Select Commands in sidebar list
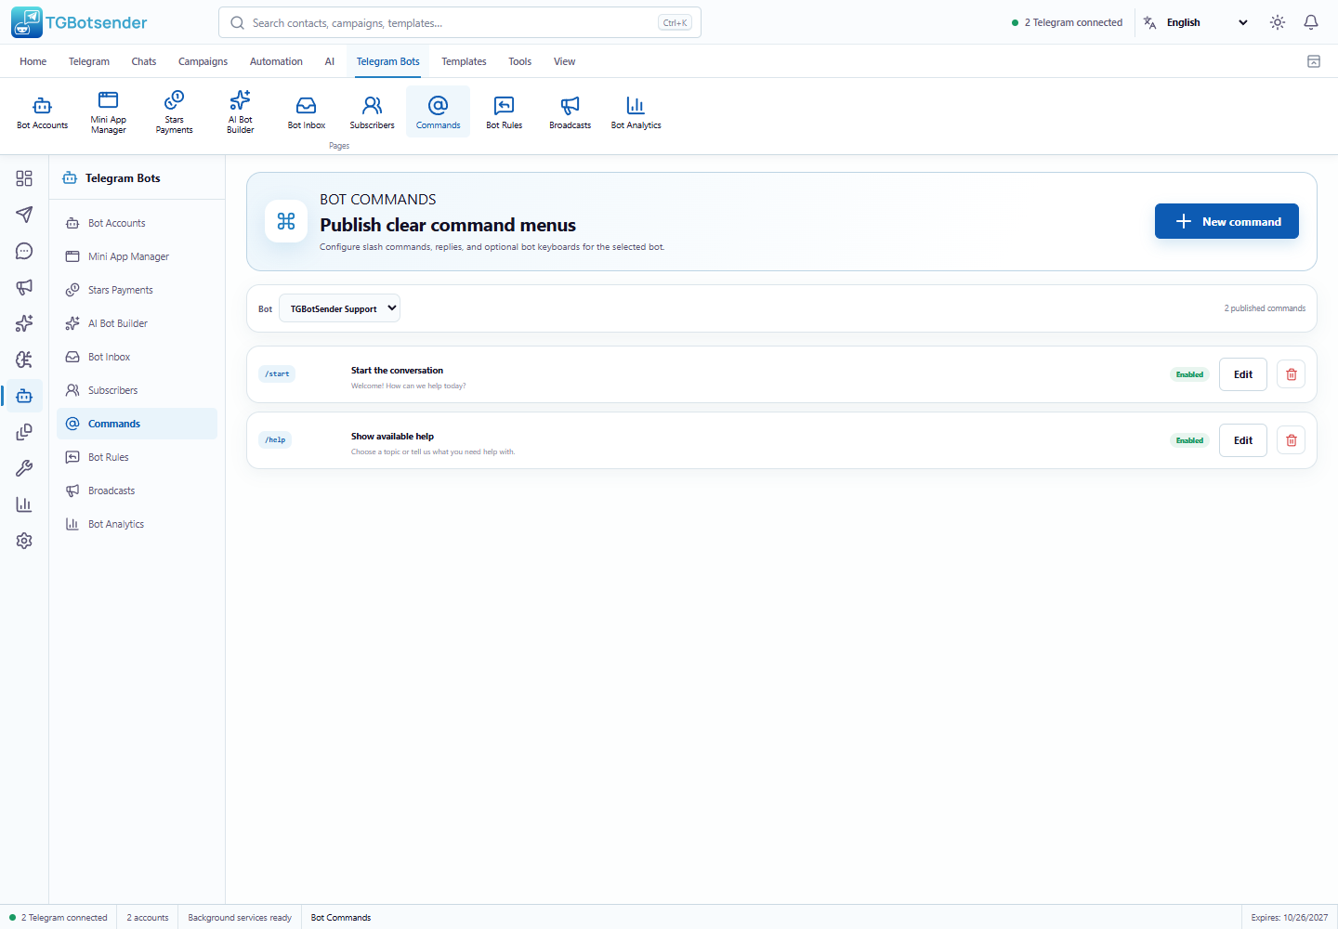 137,424
